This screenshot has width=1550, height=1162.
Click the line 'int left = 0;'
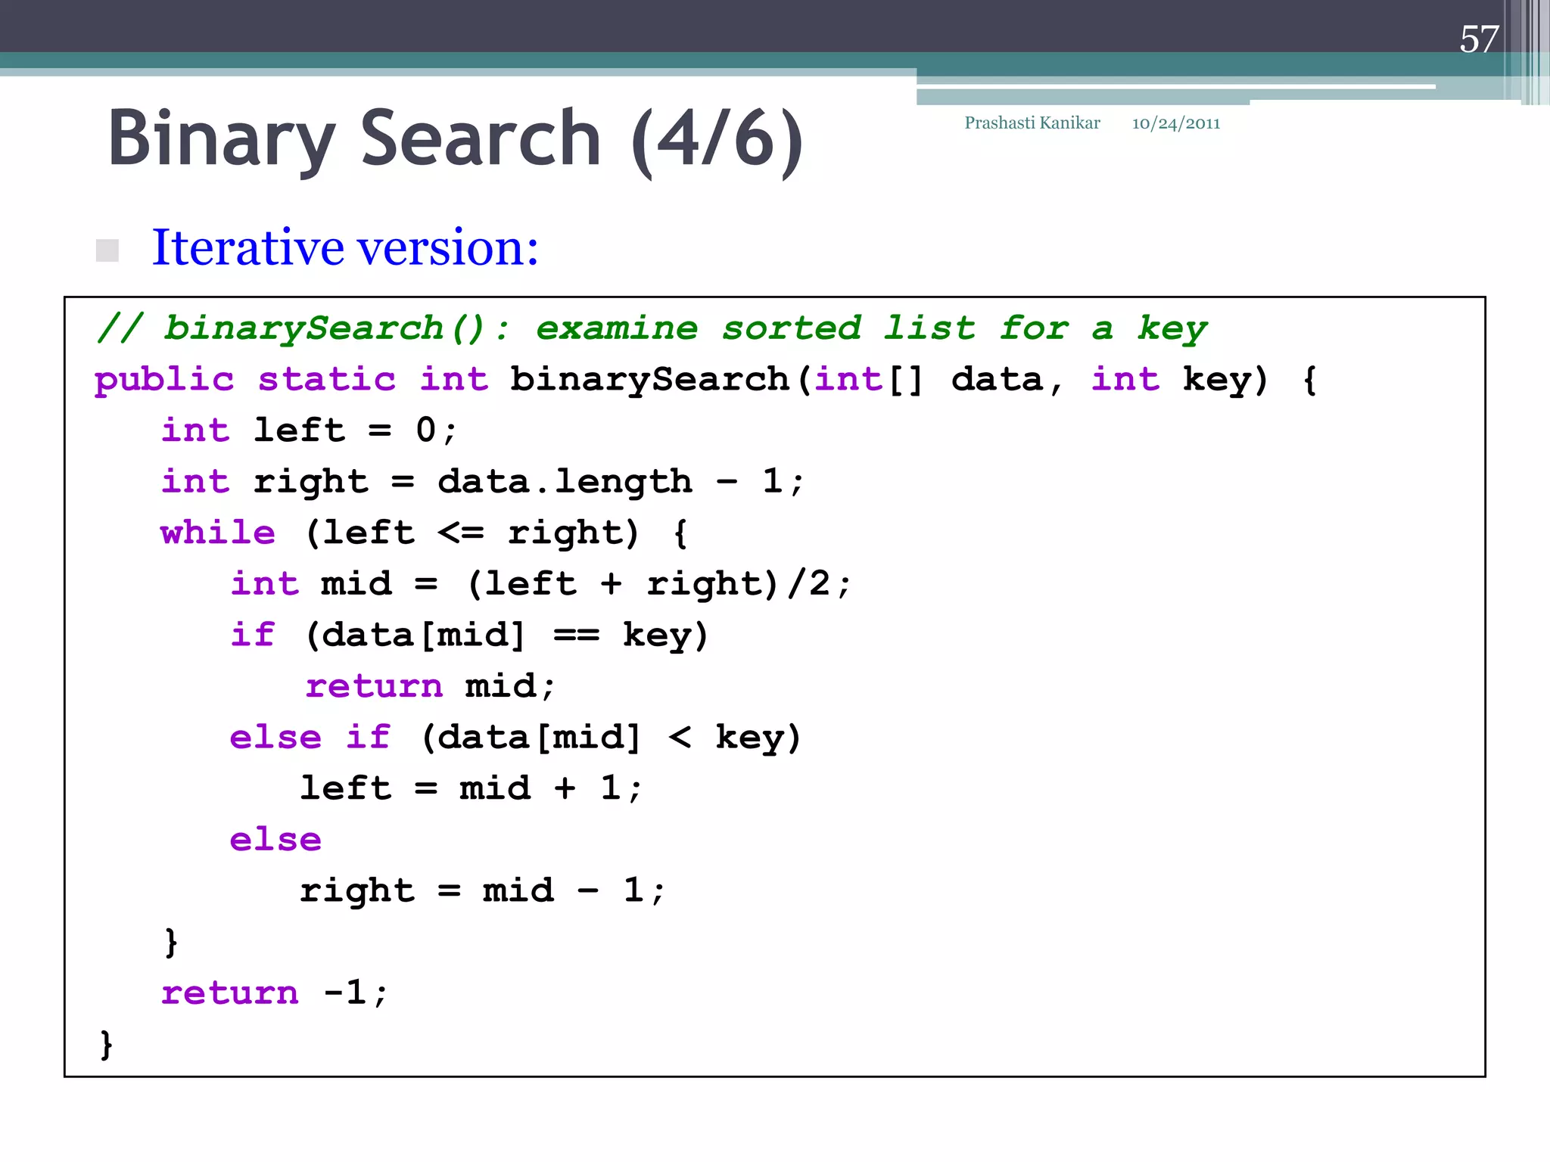point(309,430)
